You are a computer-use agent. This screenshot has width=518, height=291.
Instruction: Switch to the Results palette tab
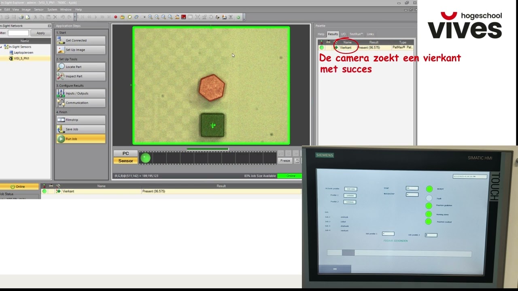[333, 34]
